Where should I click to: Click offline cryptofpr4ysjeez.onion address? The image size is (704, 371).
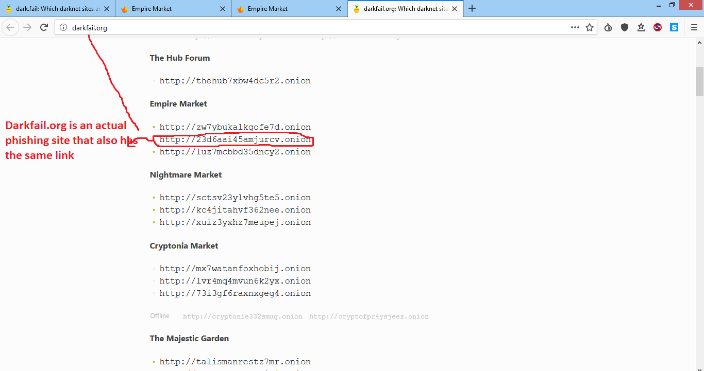(369, 316)
